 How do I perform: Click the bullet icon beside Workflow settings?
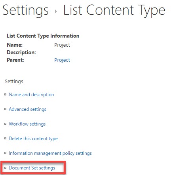5,124
